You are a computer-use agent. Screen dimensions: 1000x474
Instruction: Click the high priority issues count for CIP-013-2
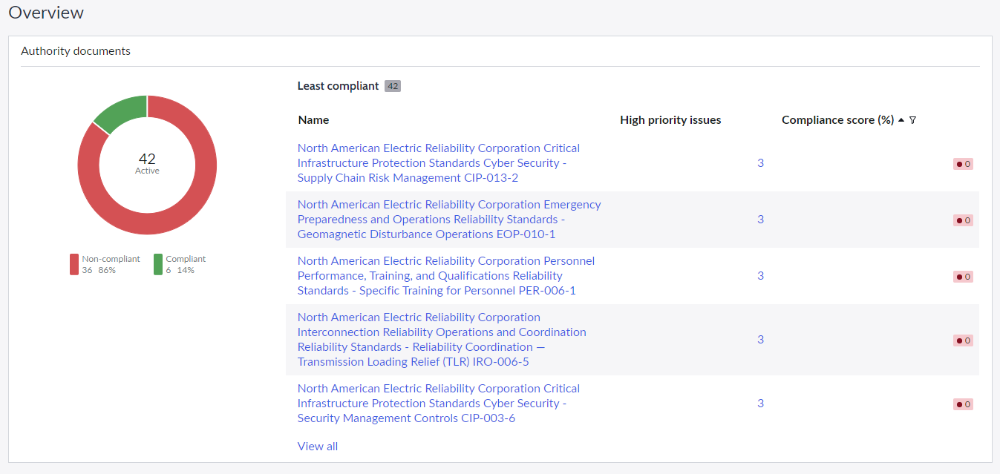click(760, 163)
